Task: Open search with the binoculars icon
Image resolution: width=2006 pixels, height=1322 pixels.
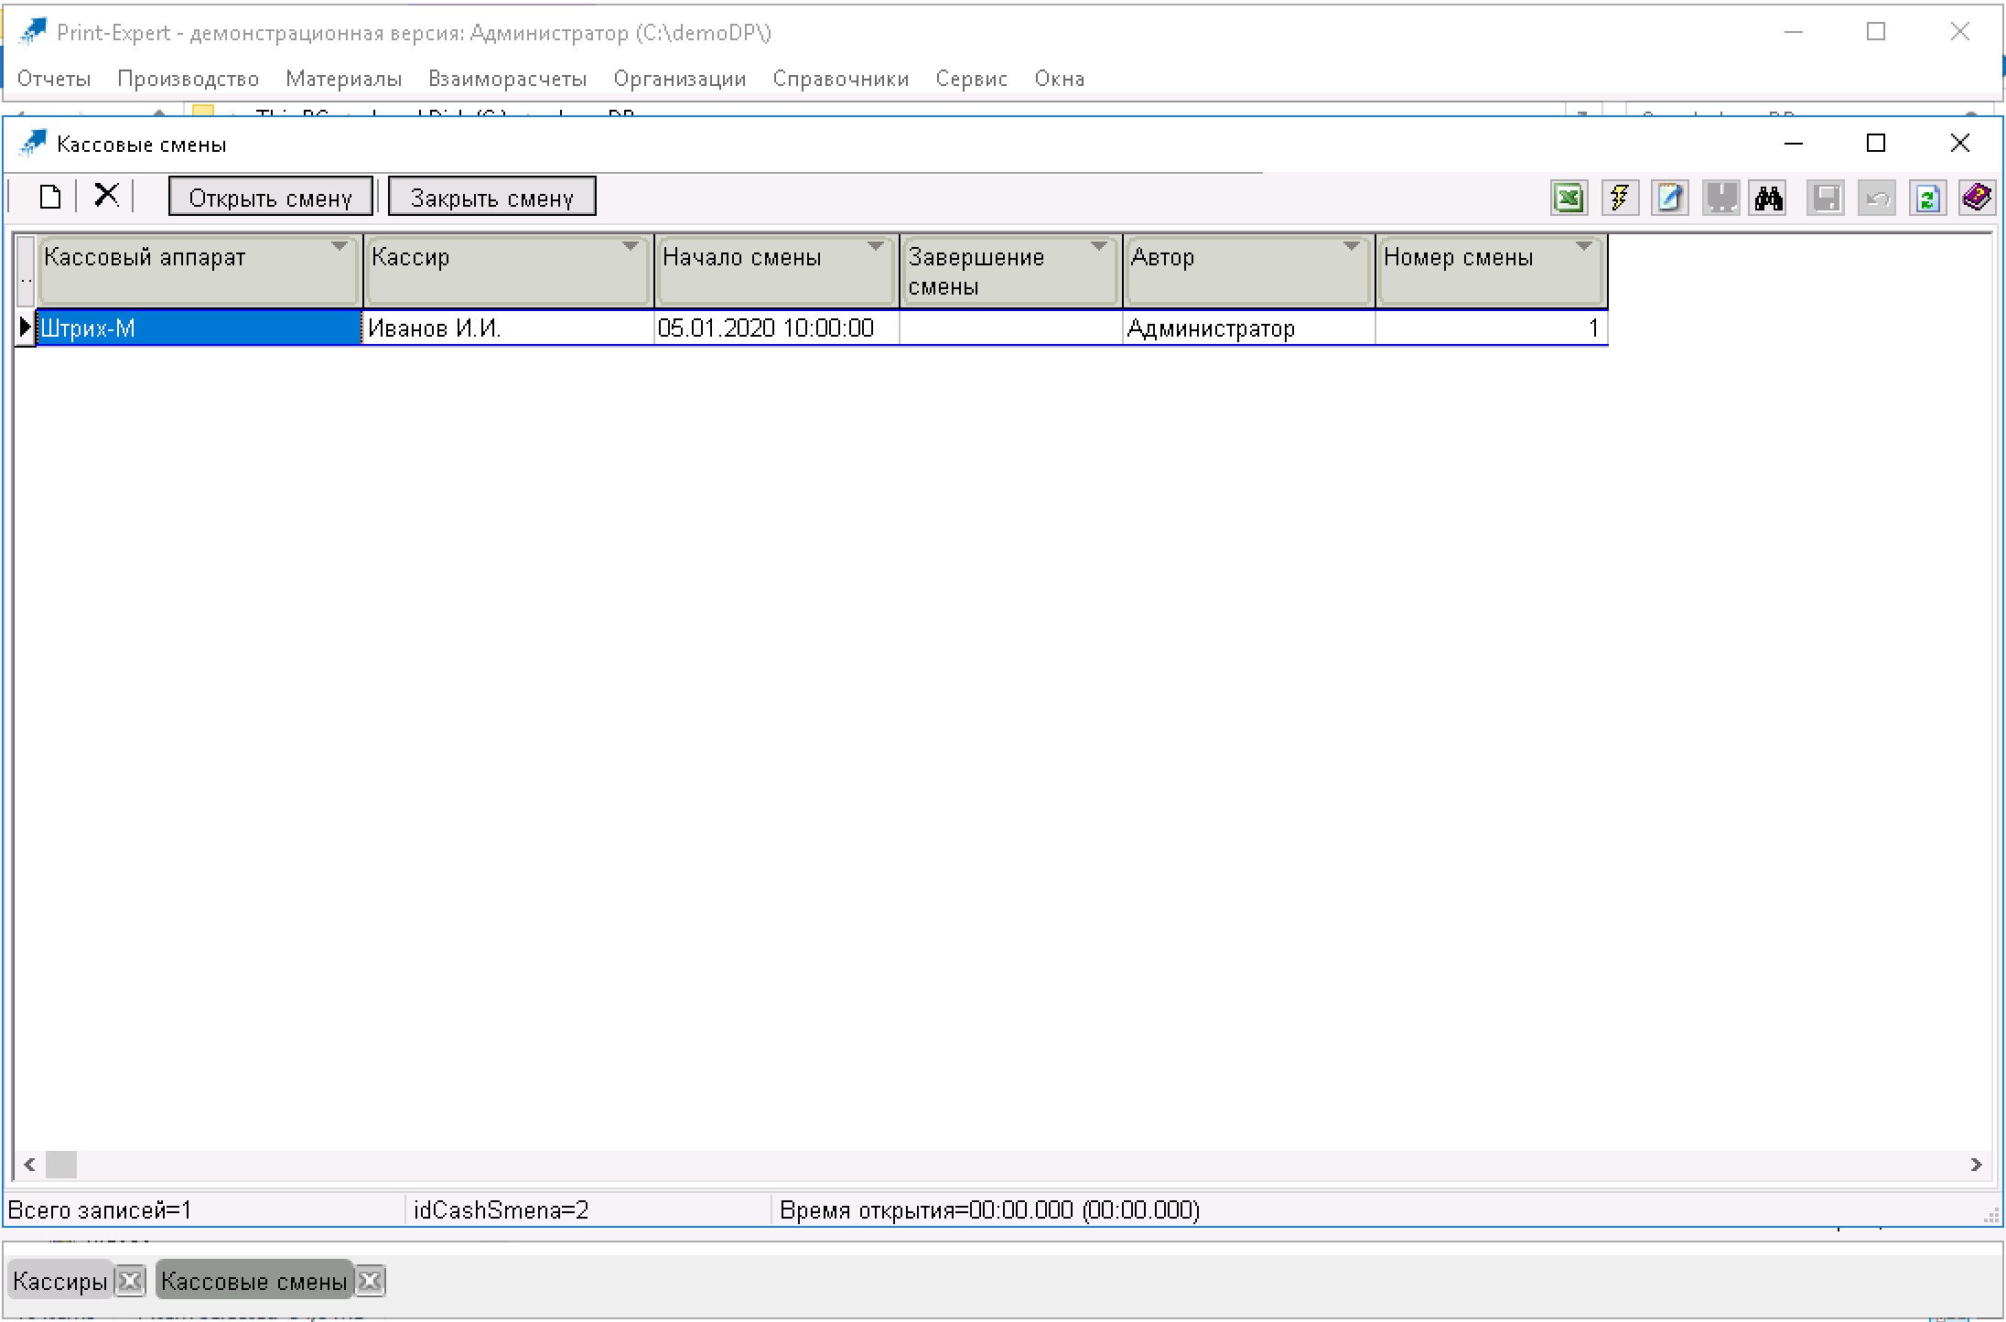Action: point(1768,198)
